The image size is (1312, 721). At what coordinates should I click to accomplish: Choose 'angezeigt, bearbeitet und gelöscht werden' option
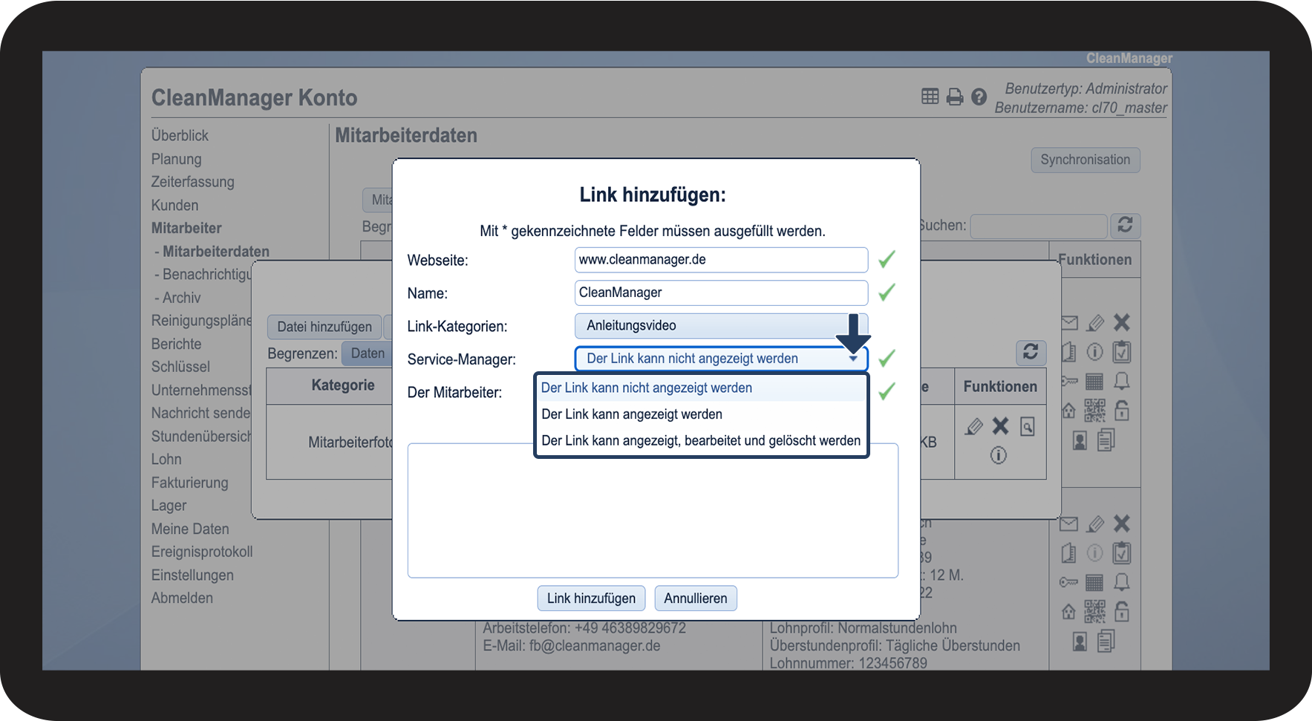coord(700,441)
